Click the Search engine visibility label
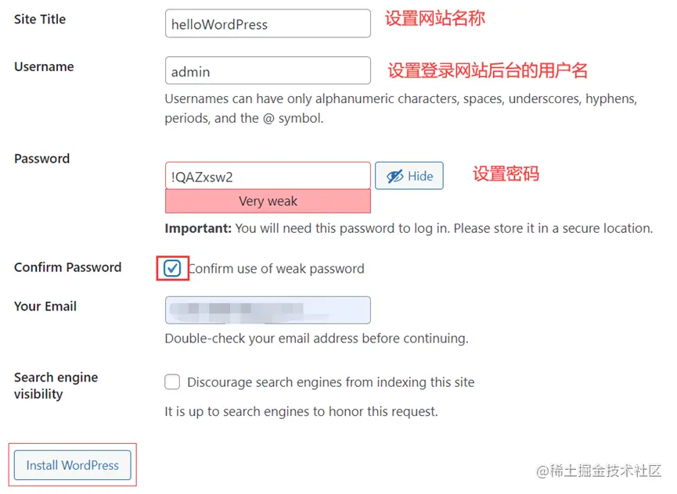 tap(56, 385)
